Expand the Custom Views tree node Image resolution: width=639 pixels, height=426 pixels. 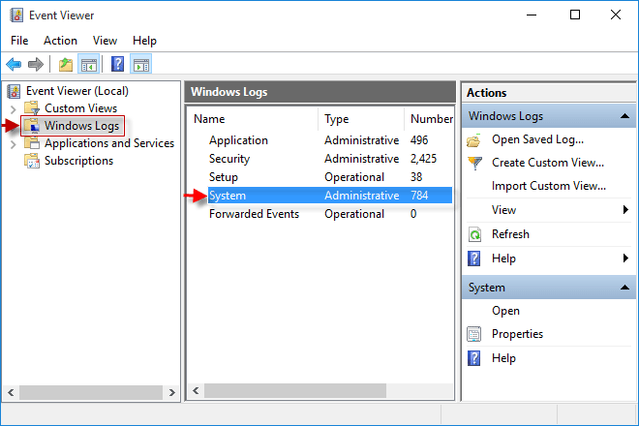13,108
